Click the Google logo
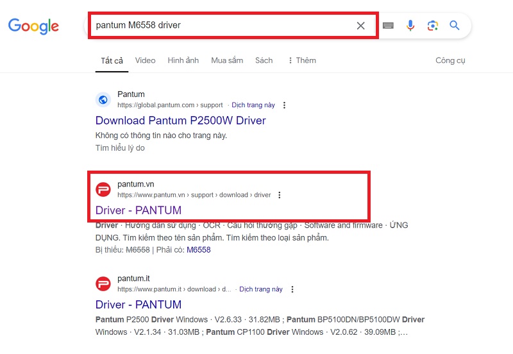Viewport: 513px width, 354px height. (33, 26)
